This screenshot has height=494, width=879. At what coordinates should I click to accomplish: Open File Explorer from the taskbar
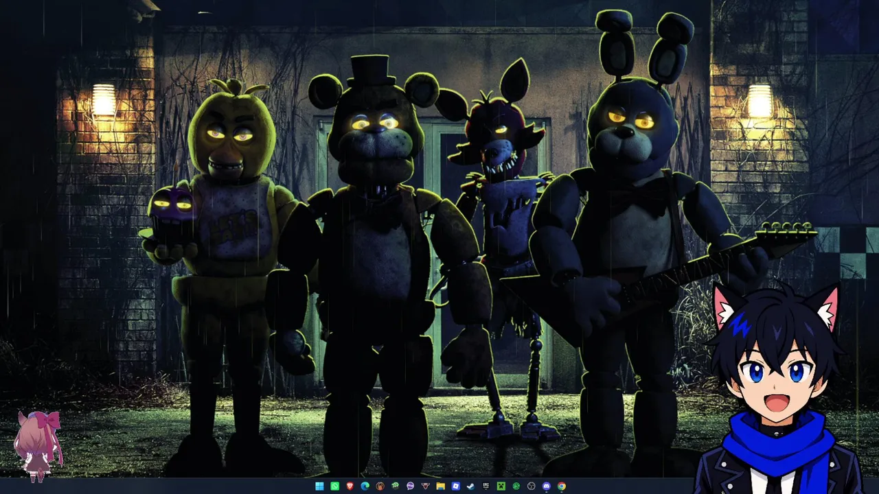click(x=440, y=486)
